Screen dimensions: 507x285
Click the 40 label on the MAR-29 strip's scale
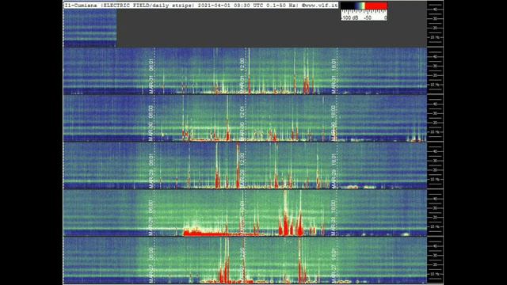click(435, 151)
